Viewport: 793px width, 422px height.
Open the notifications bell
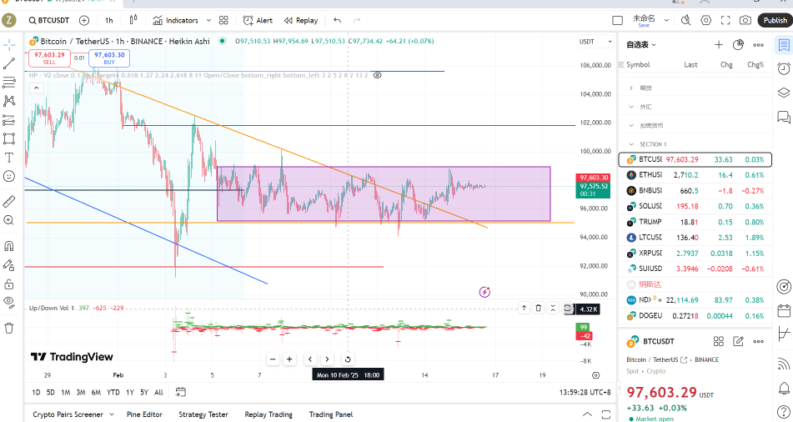click(x=783, y=388)
